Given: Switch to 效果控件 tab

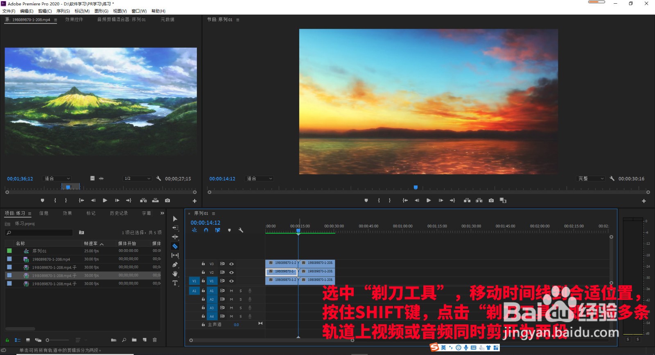Looking at the screenshot, I should pyautogui.click(x=74, y=20).
